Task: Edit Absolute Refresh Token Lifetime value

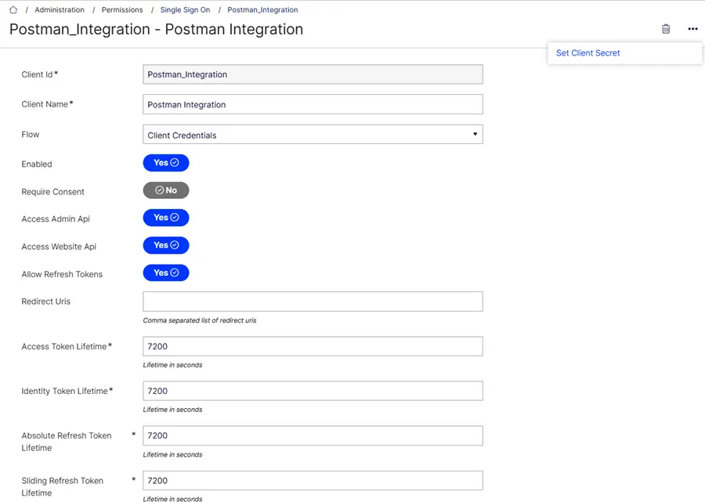Action: [313, 435]
